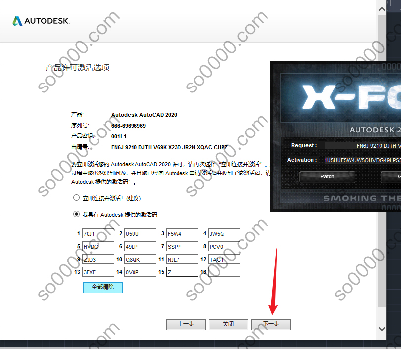Click the Autodesk AutoCAD 2020 product name
This screenshot has height=349, width=401.
(144, 115)
